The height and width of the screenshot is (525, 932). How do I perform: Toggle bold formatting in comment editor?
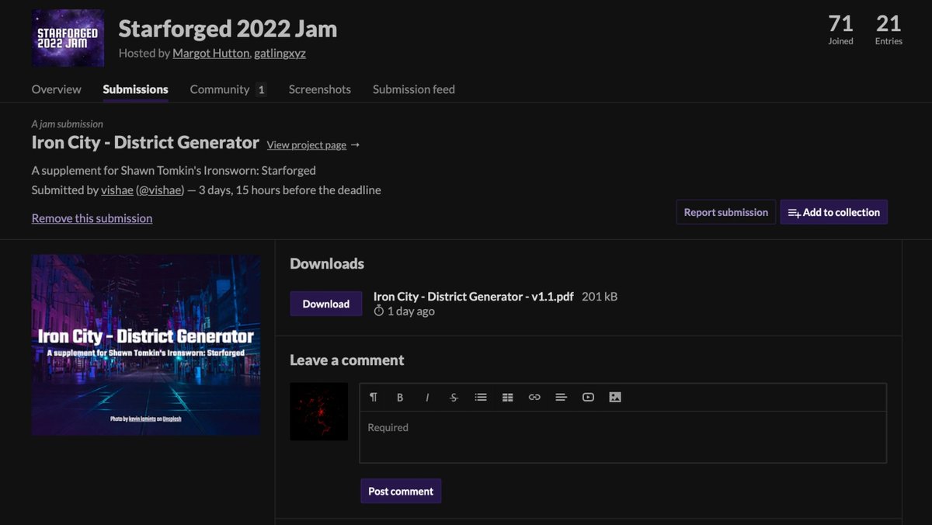[x=400, y=397]
